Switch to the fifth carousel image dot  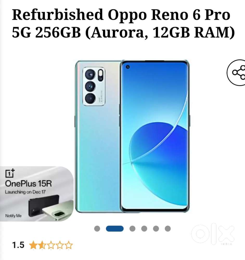click(156, 229)
